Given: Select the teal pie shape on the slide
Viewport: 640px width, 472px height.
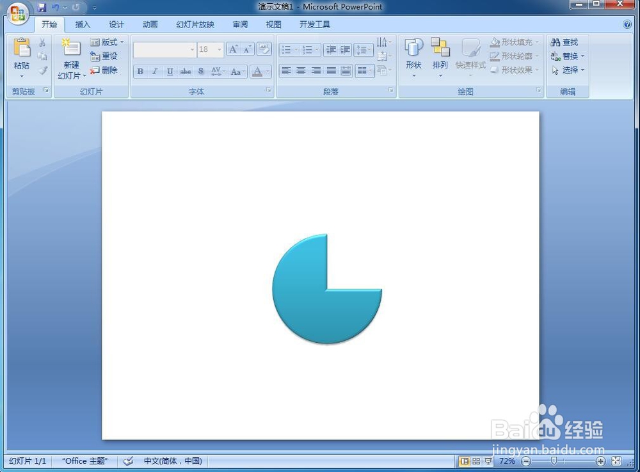Looking at the screenshot, I should (307, 301).
